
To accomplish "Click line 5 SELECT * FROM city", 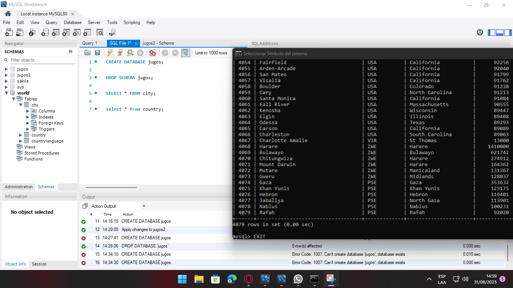I will [x=130, y=93].
